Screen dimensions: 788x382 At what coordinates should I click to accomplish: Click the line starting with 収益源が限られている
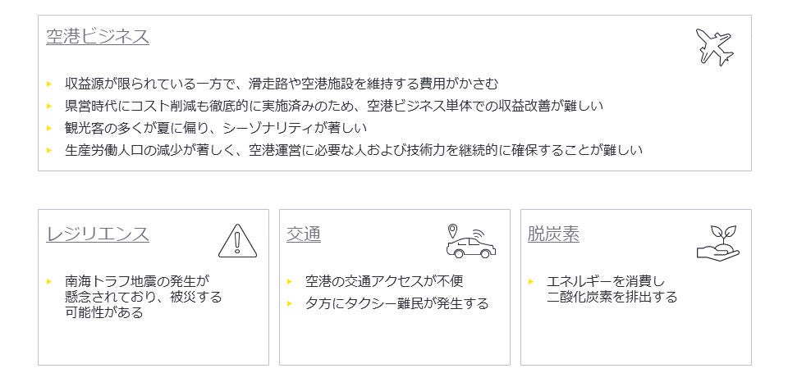(x=282, y=84)
